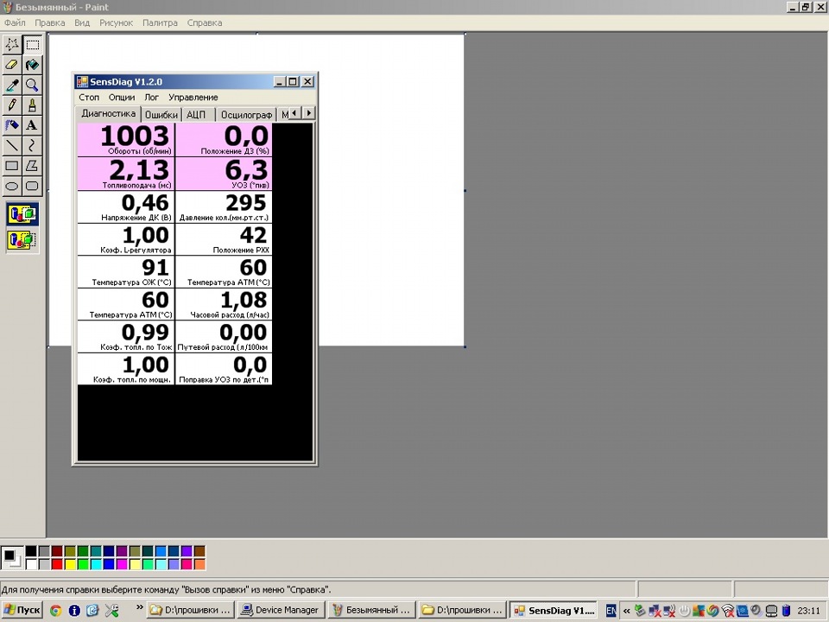Screen dimensions: 829x622
Task: Click the 42 Положение РХХ cell
Action: 224,239
